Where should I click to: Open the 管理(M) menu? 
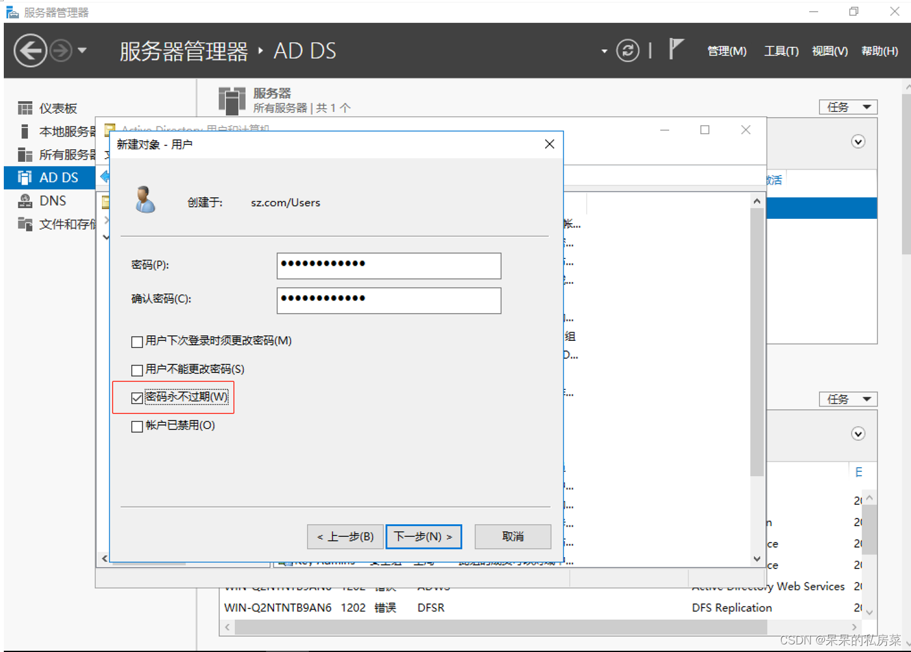coord(727,51)
